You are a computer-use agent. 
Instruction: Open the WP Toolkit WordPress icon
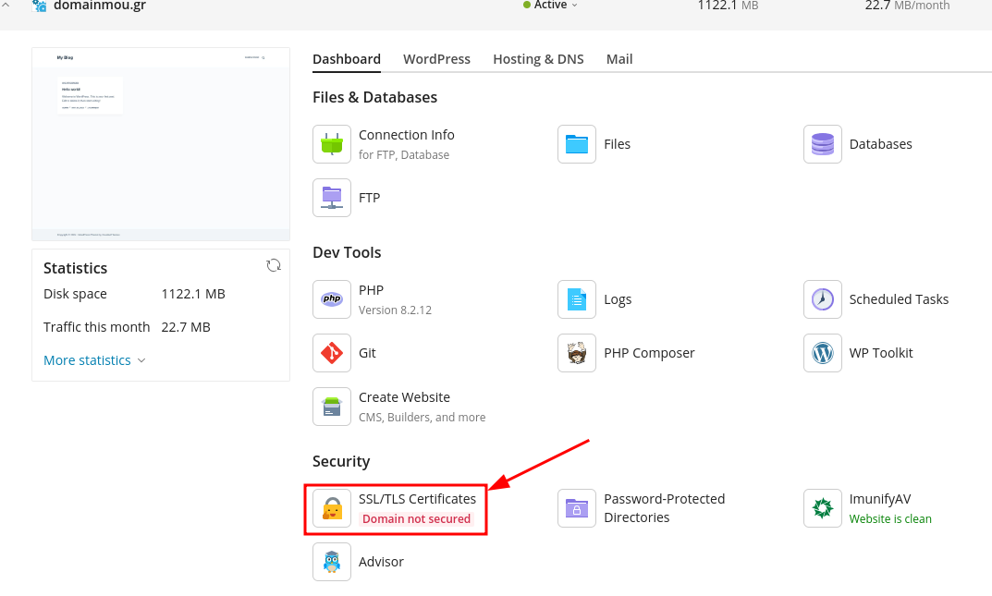[x=823, y=353]
